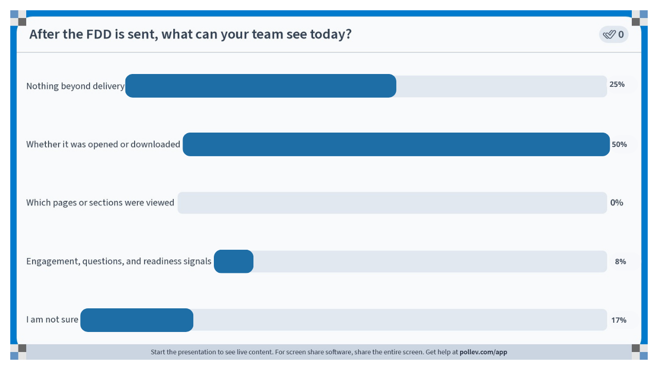658x370 pixels.
Task: Click the full bar for opened or downloaded
Action: (396, 144)
